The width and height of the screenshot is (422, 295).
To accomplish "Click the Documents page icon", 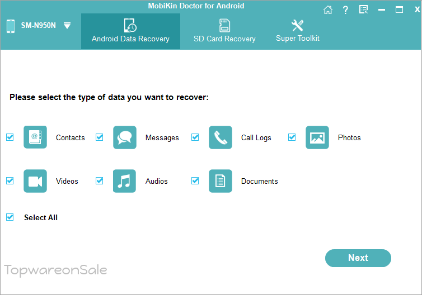I will (x=221, y=181).
